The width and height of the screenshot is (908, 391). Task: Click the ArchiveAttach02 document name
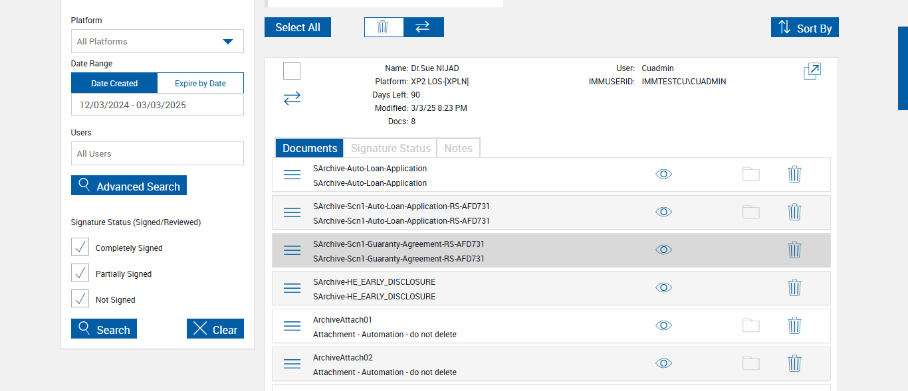[x=343, y=358]
